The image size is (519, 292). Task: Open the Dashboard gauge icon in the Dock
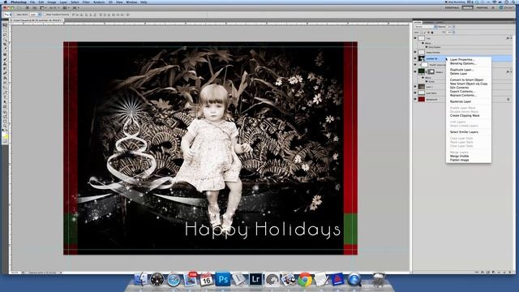coord(157,280)
